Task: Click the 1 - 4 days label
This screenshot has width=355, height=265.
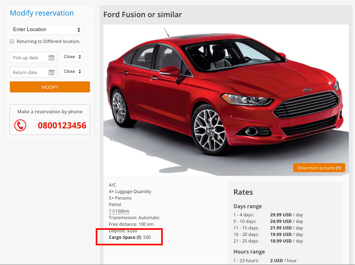Action: [x=244, y=215]
